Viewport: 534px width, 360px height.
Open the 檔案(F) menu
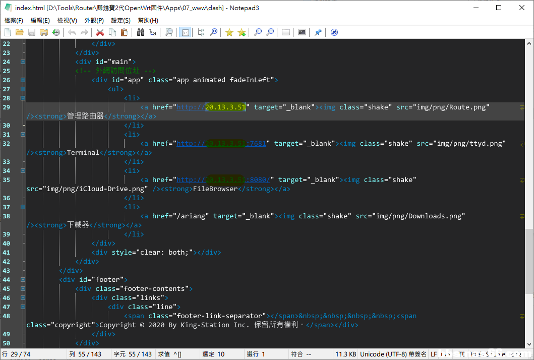tap(14, 20)
